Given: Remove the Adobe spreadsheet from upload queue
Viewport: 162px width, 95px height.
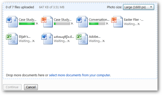Looking at the screenshot, I should [104, 41].
